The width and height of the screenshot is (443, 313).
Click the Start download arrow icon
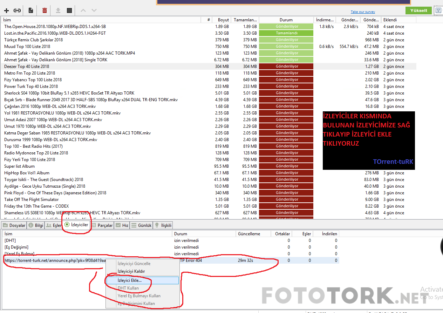pos(58,11)
